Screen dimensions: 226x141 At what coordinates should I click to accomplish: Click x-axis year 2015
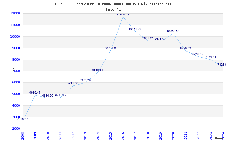coord(110,136)
